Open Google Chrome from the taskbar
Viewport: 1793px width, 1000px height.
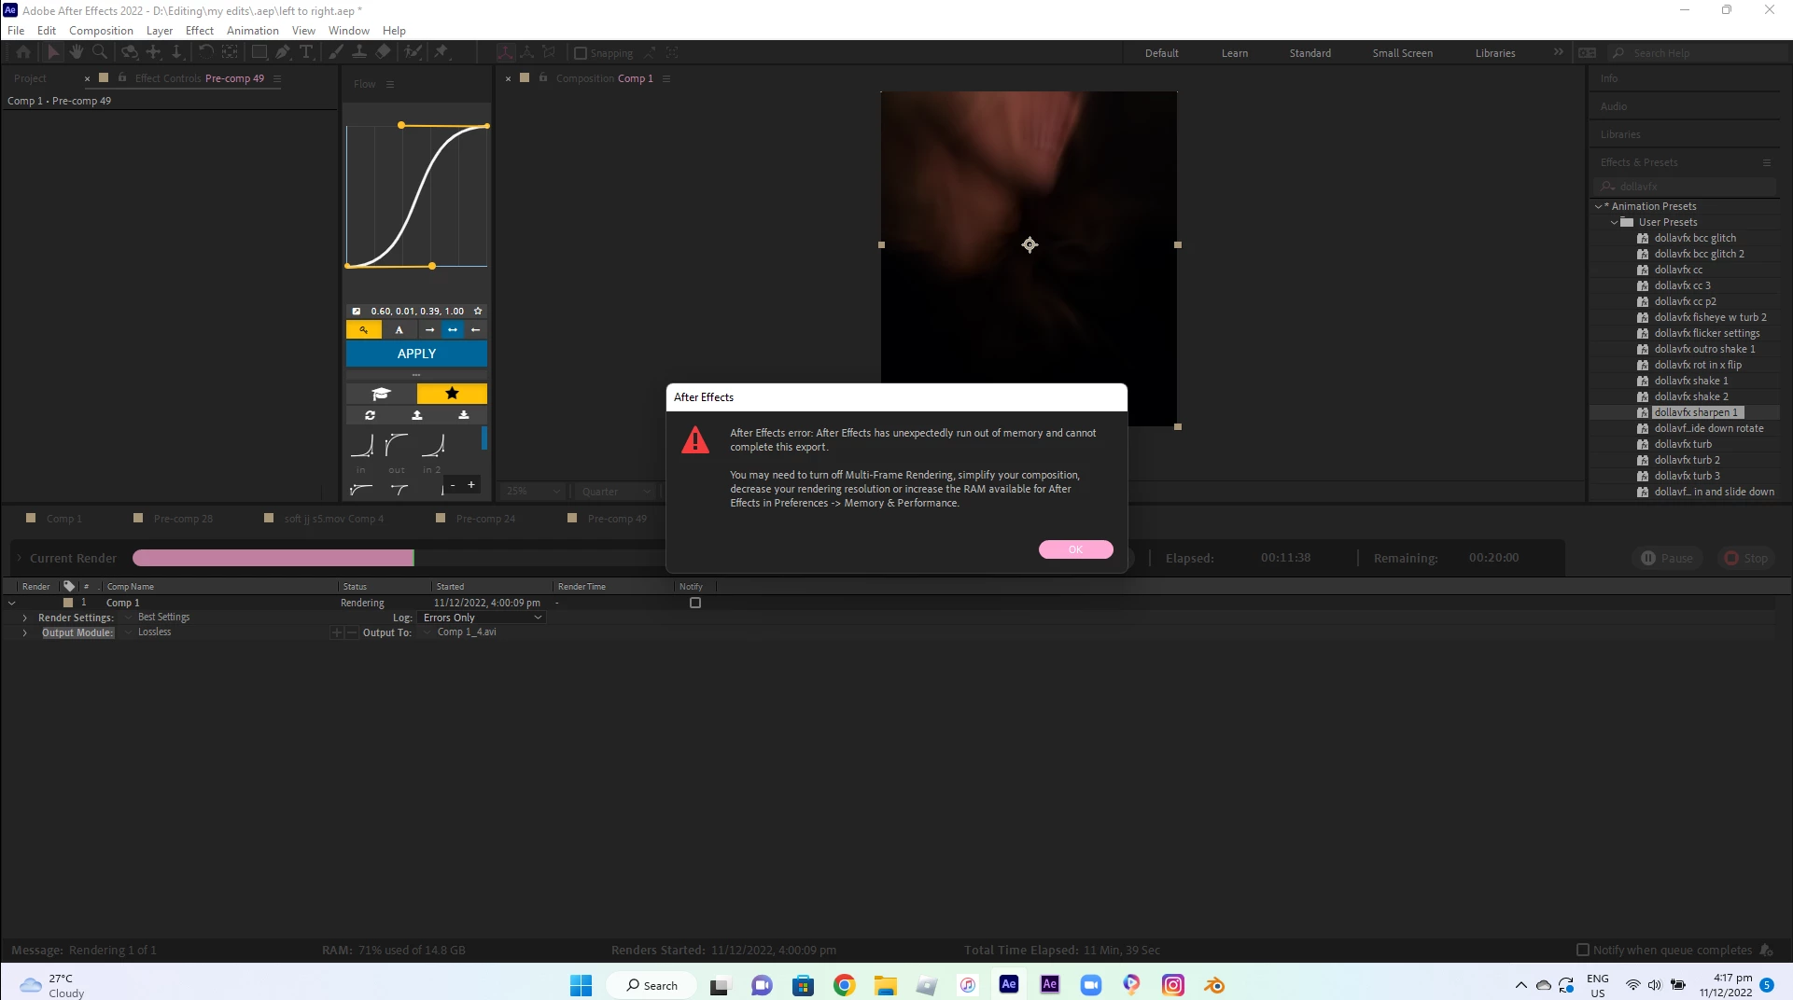tap(845, 985)
